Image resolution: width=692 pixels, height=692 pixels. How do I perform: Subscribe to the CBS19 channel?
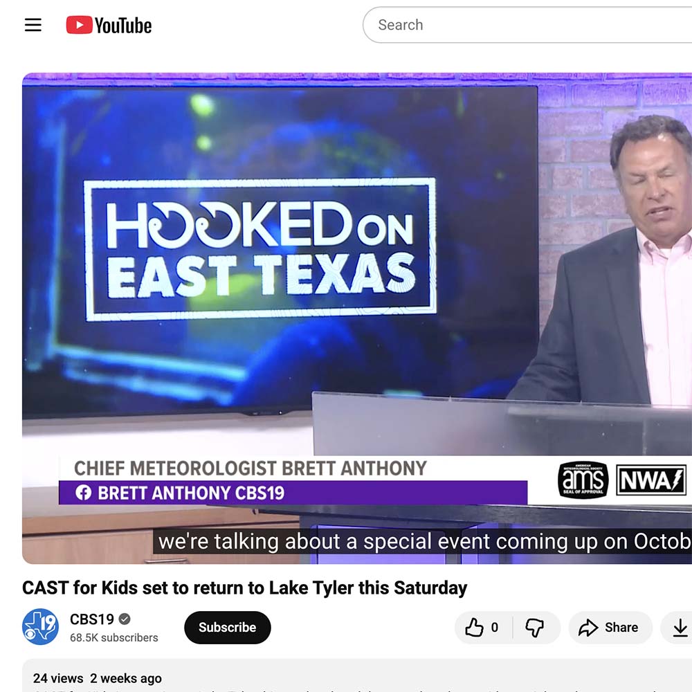(x=227, y=627)
